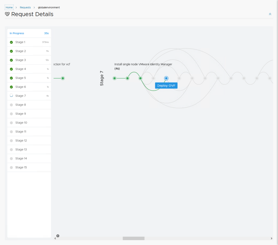Click the green checkmark icon beside Stage 1
This screenshot has height=245, width=278.
[x=11, y=42]
